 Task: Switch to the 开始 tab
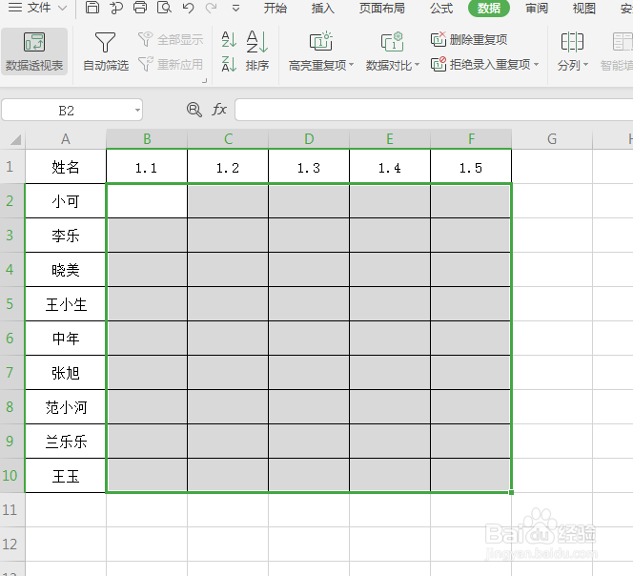pos(275,8)
